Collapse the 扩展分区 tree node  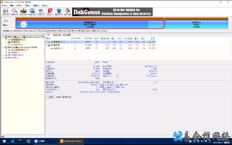pyautogui.click(x=6, y=42)
